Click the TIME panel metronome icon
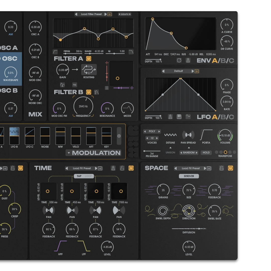The image size is (271, 271). pyautogui.click(x=113, y=168)
